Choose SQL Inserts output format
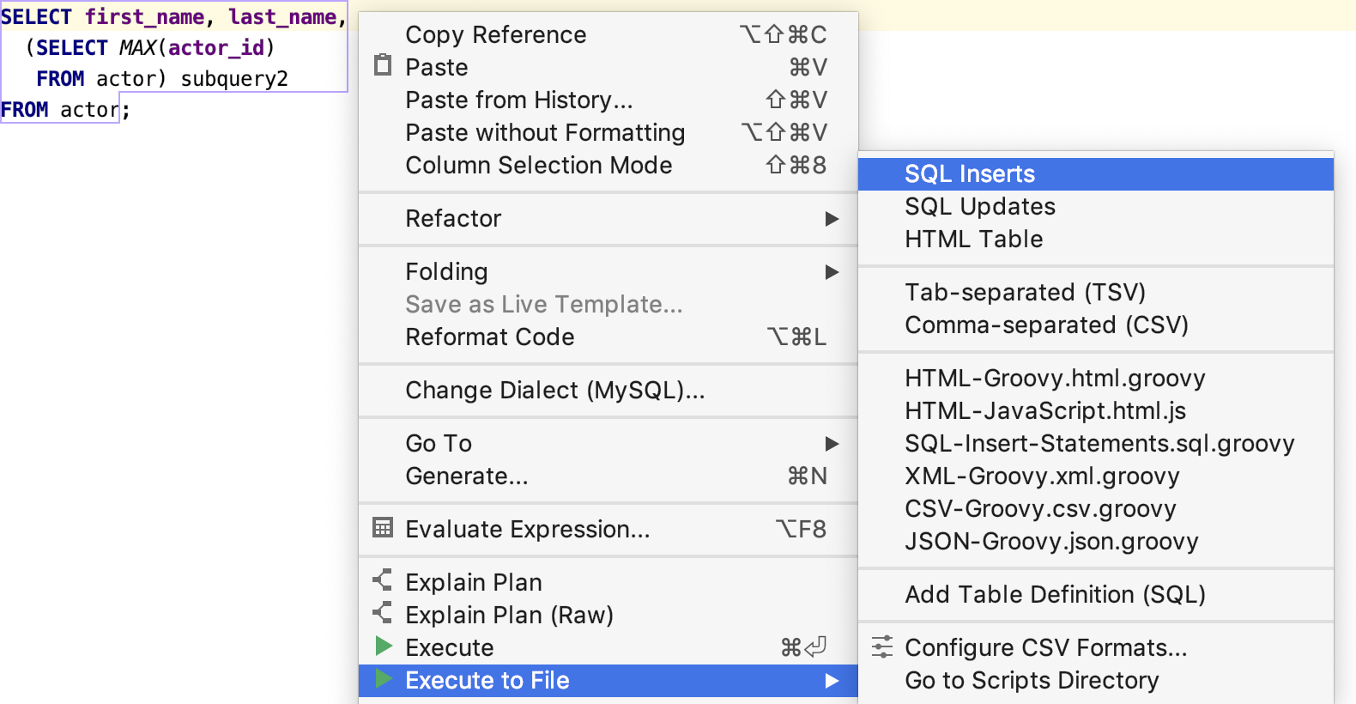The width and height of the screenshot is (1356, 704). (x=970, y=174)
